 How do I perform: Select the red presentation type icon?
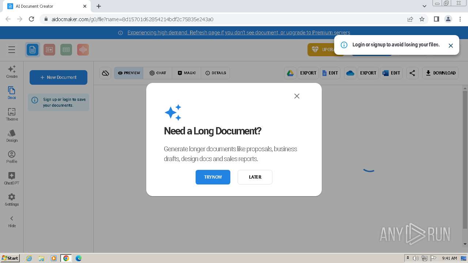(49, 50)
